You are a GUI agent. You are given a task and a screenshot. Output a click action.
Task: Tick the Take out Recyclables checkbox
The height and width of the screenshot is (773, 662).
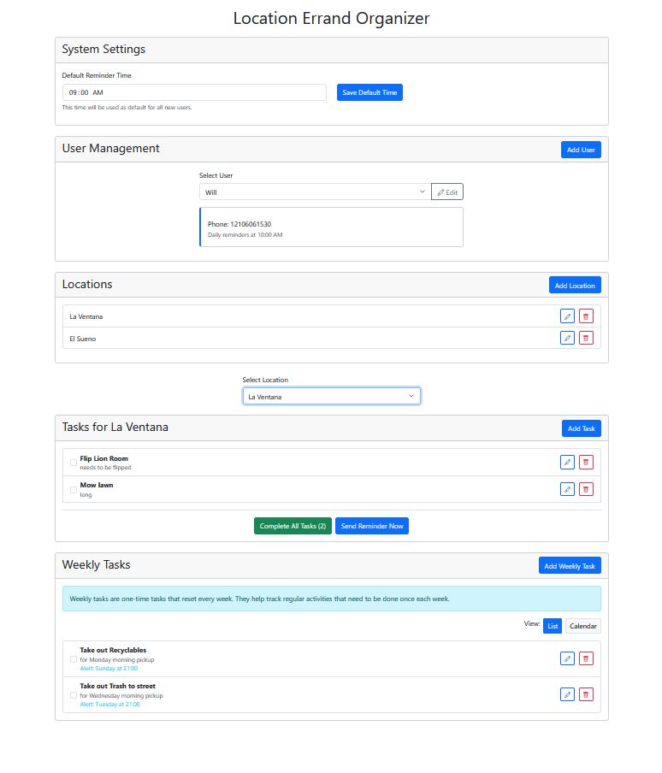pyautogui.click(x=74, y=658)
